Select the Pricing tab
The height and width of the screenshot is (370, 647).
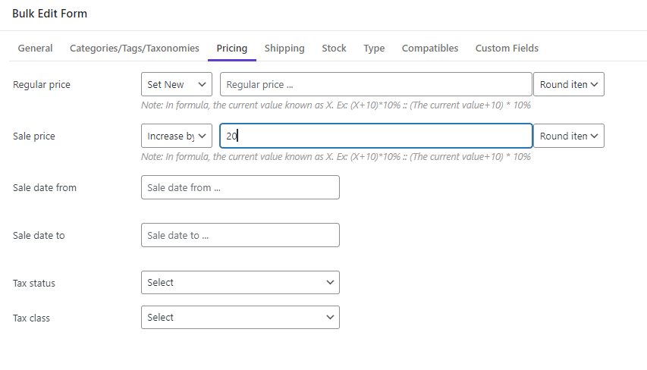click(x=232, y=49)
